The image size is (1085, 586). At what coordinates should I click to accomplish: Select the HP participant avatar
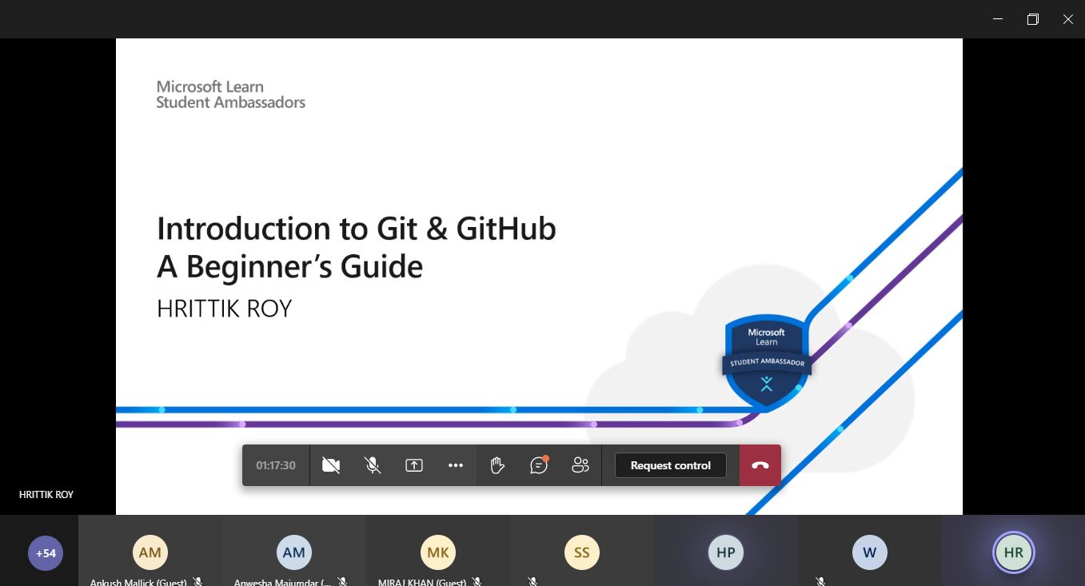click(x=726, y=552)
